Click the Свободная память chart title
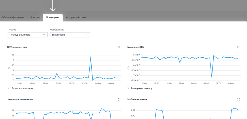The height and width of the screenshot is (119, 247). pyautogui.click(x=137, y=99)
